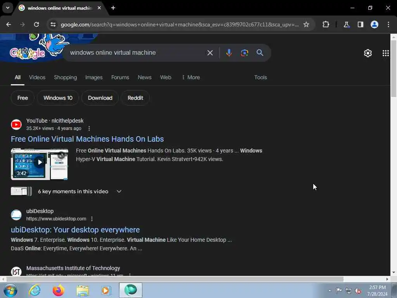Open the Google apps grid
The width and height of the screenshot is (397, 298).
tap(386, 53)
